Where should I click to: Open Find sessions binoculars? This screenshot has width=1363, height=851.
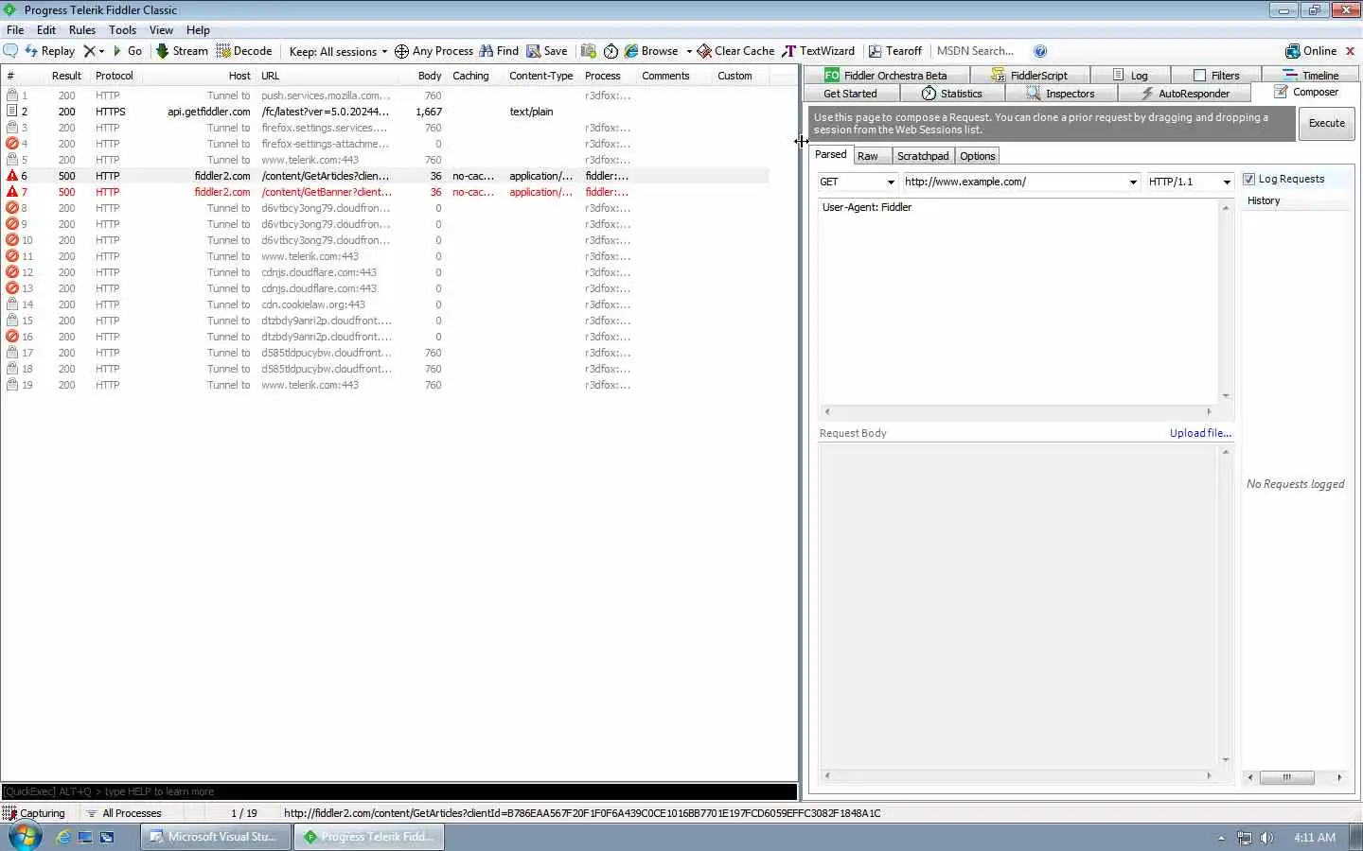pyautogui.click(x=499, y=51)
